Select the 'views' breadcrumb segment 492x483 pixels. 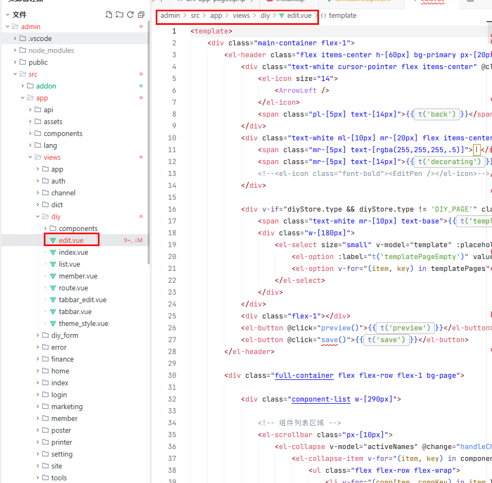(x=241, y=16)
